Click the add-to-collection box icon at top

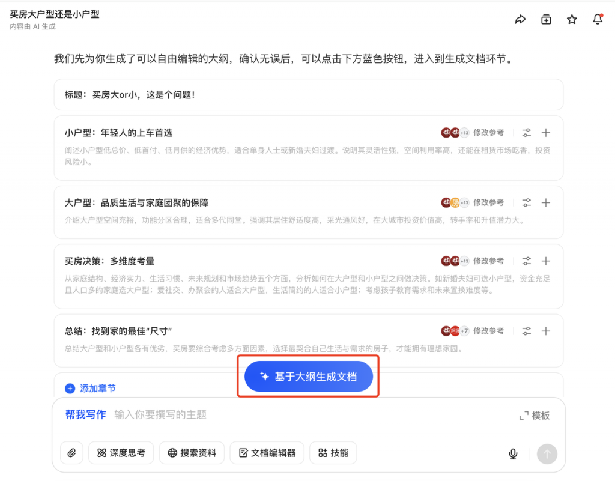[x=546, y=19]
